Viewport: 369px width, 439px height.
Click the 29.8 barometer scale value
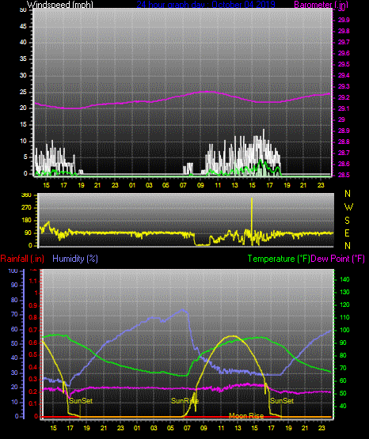pos(344,31)
